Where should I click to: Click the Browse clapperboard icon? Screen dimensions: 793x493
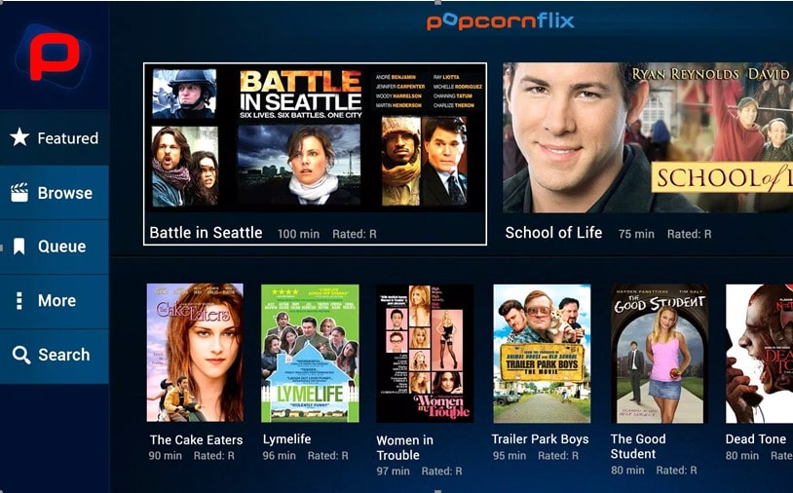pyautogui.click(x=19, y=193)
